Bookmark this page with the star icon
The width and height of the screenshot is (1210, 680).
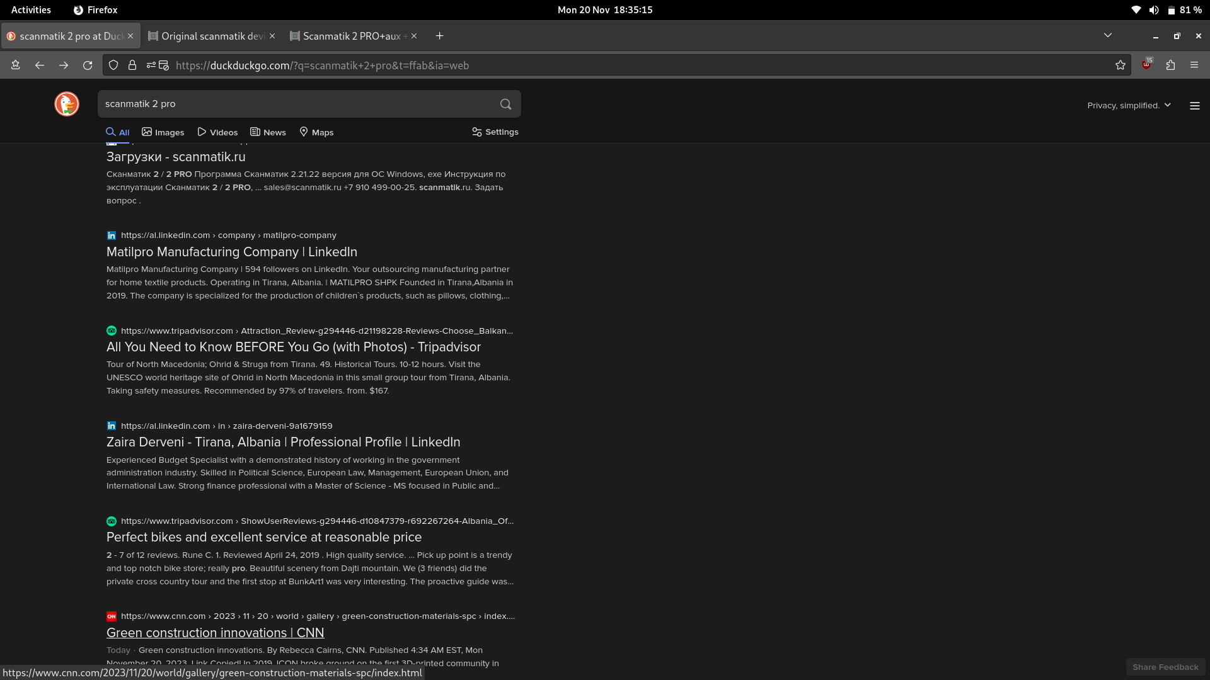(x=1120, y=65)
